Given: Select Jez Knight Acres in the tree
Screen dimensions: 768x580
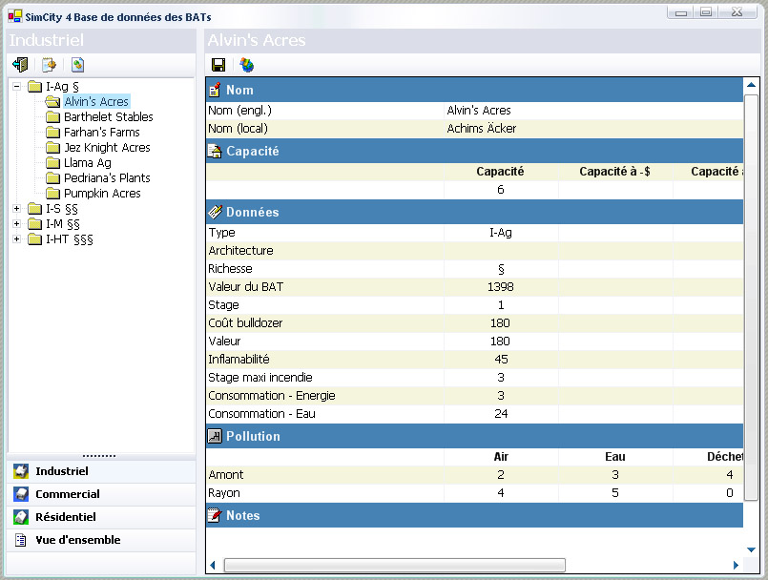Looking at the screenshot, I should point(107,148).
